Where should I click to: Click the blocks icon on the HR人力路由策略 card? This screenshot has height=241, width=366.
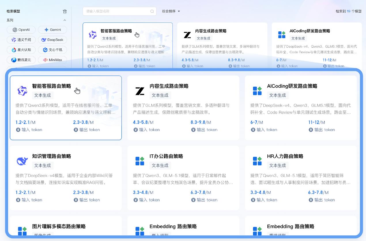(257, 161)
